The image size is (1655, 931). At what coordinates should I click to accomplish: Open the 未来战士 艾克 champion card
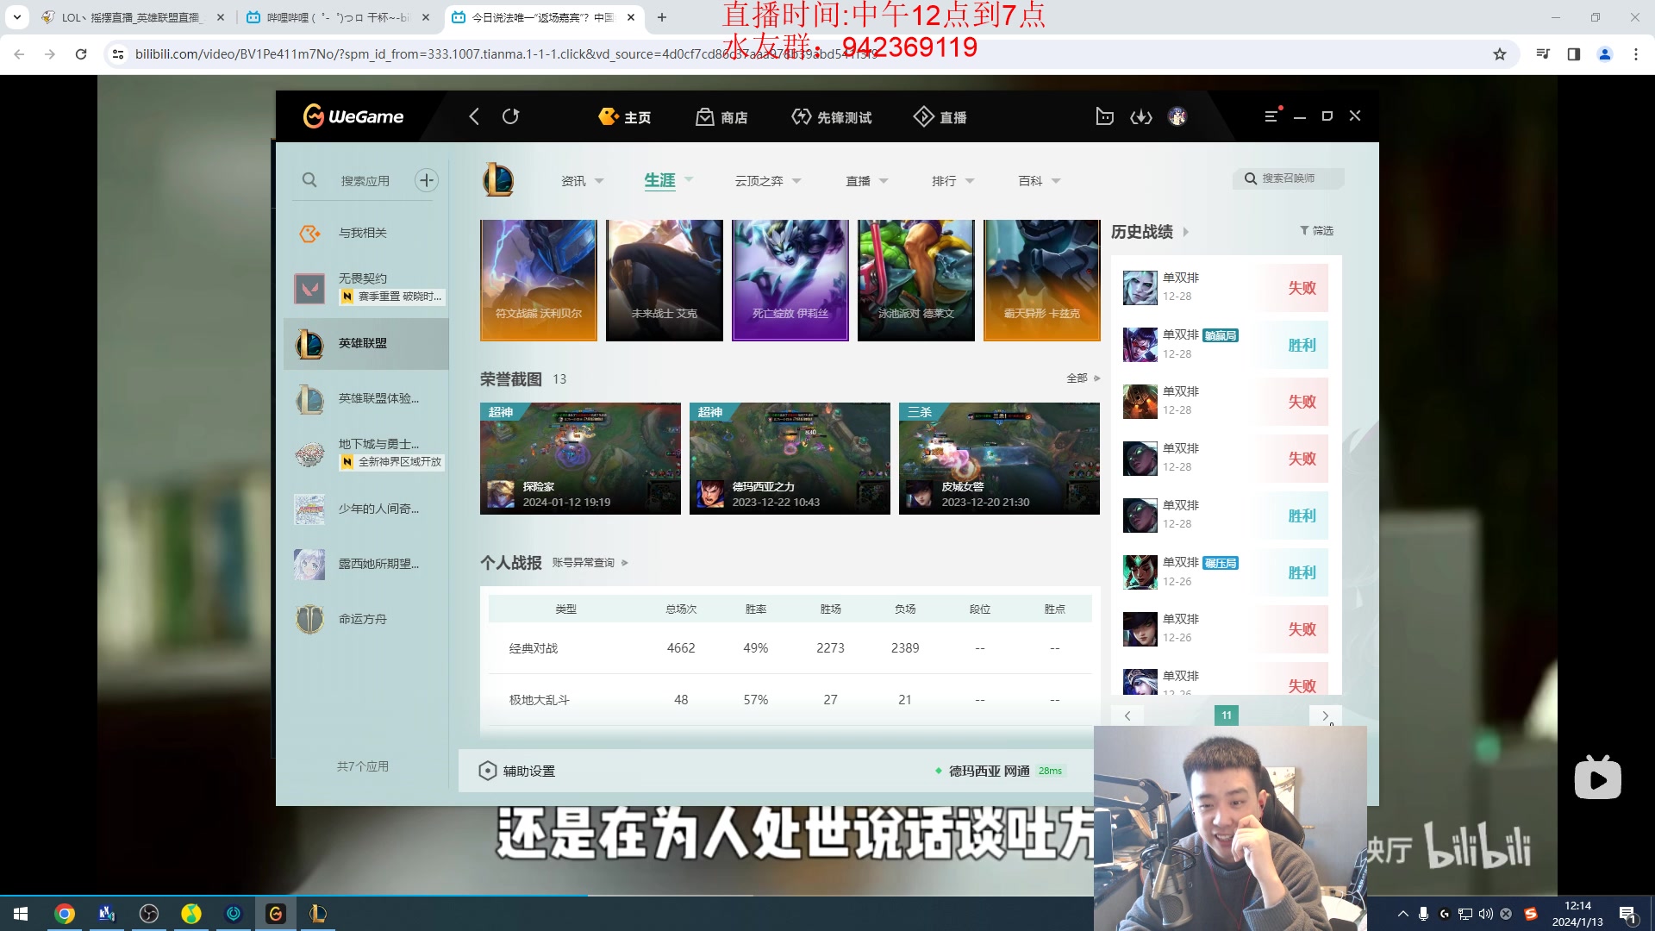[x=665, y=280]
